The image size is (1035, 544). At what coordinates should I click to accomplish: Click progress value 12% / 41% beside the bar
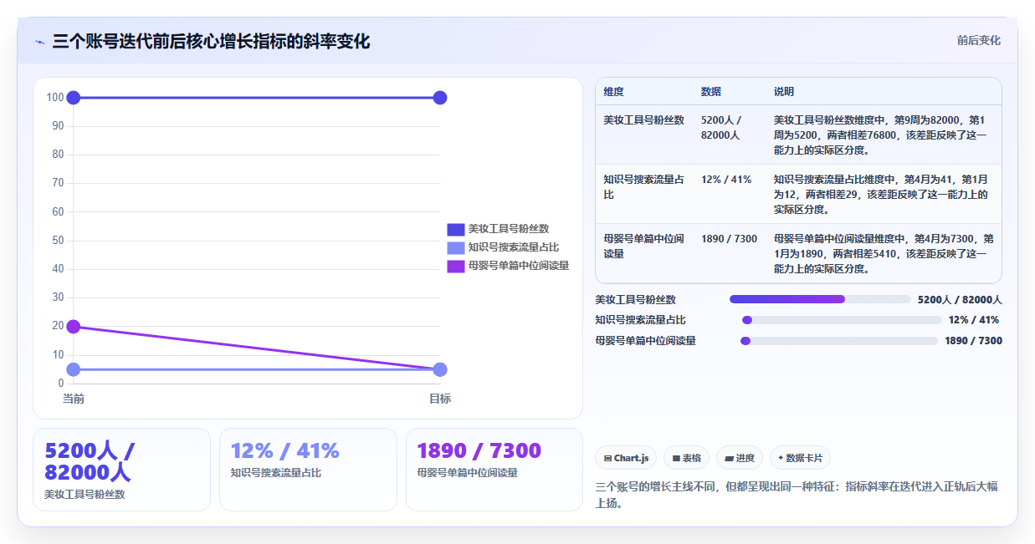click(974, 320)
